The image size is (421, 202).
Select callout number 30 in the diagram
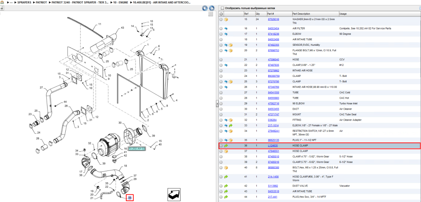(x=120, y=123)
